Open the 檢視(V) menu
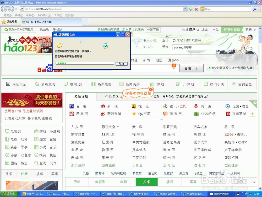Viewport: 262px width, 197px height. [x=30, y=15]
